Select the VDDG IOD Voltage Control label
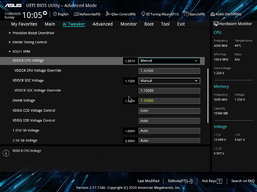Screen dimensions: 257x192 click(34, 121)
